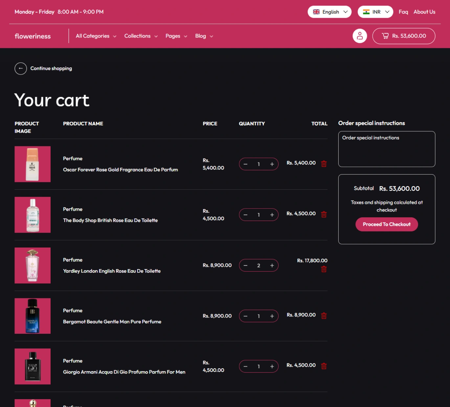Open Bergamot Beaute Gentle Man Pure Perfume link
This screenshot has height=407, width=450.
point(112,322)
